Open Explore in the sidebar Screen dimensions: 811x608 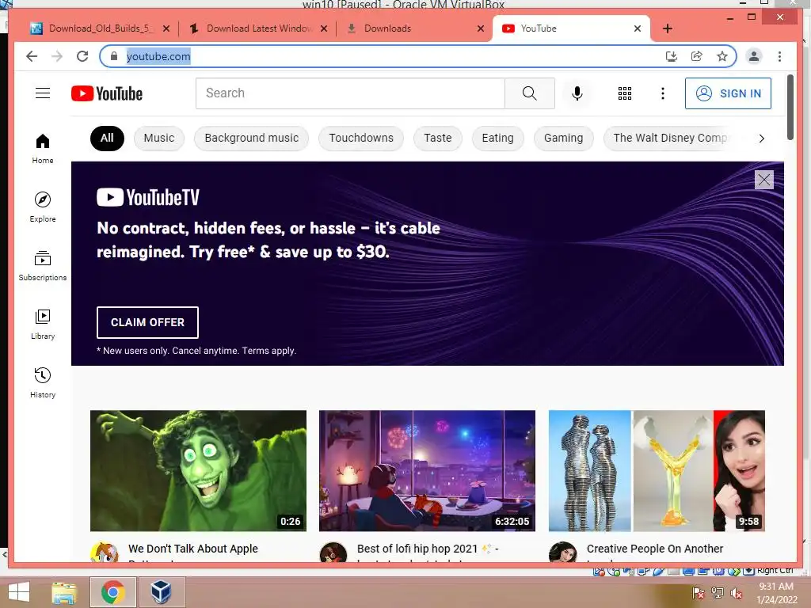[x=43, y=207]
